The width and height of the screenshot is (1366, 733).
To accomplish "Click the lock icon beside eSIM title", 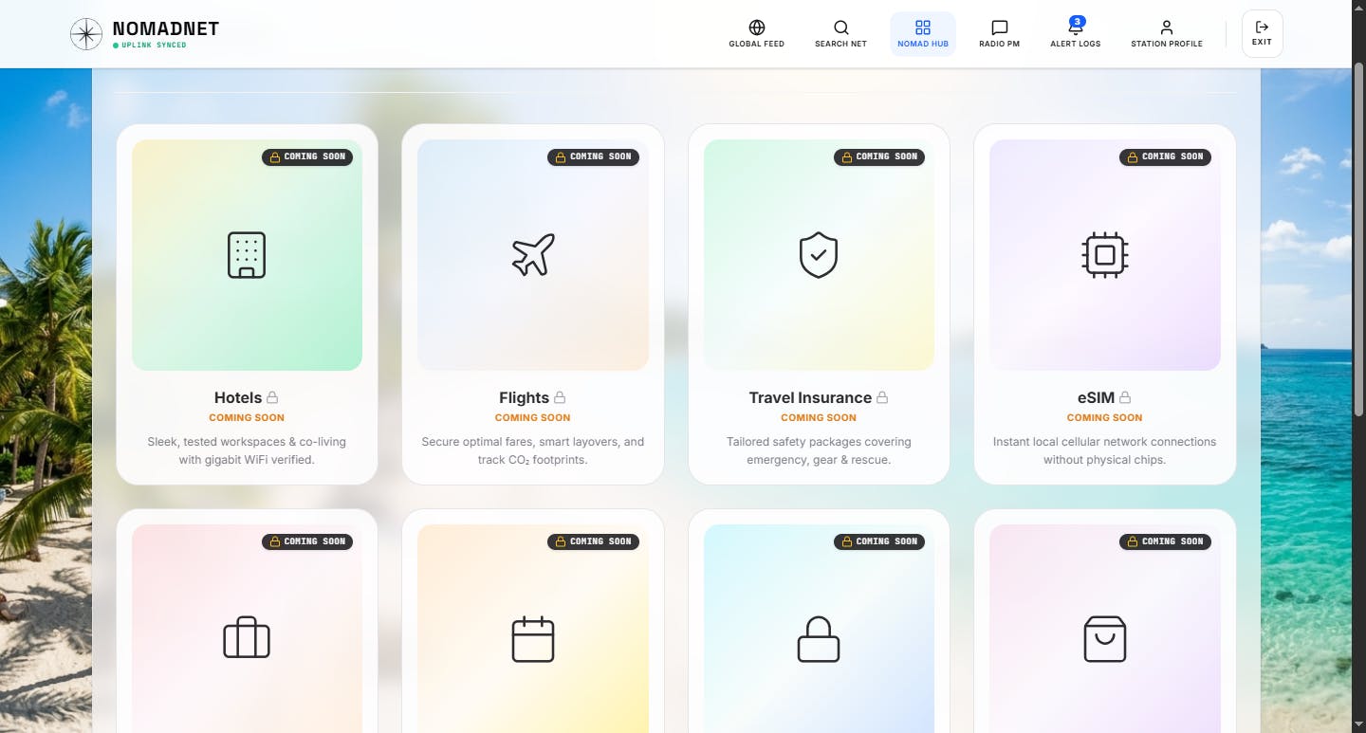I will [1125, 397].
